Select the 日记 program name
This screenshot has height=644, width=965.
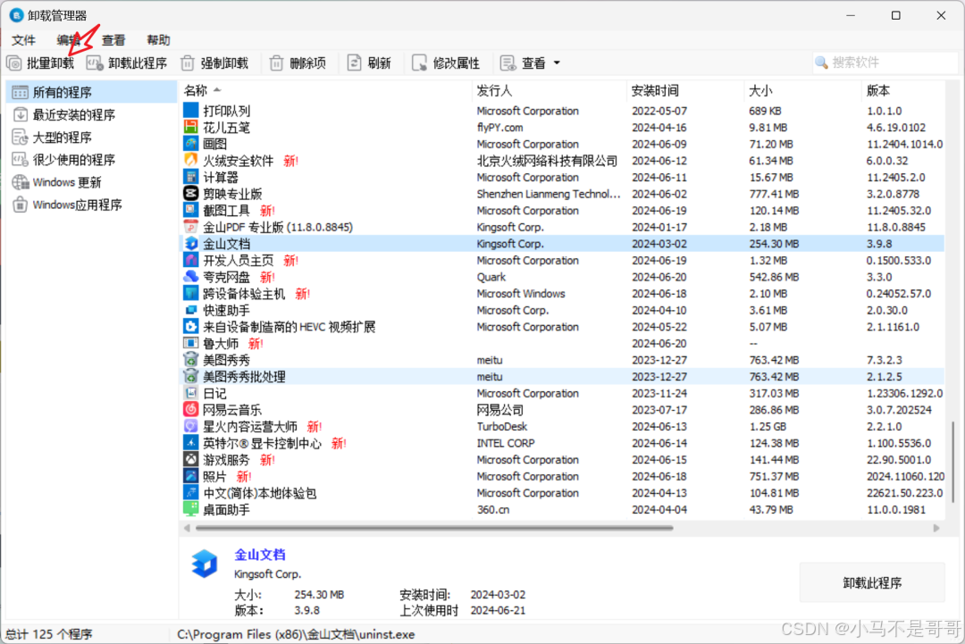[x=214, y=393]
